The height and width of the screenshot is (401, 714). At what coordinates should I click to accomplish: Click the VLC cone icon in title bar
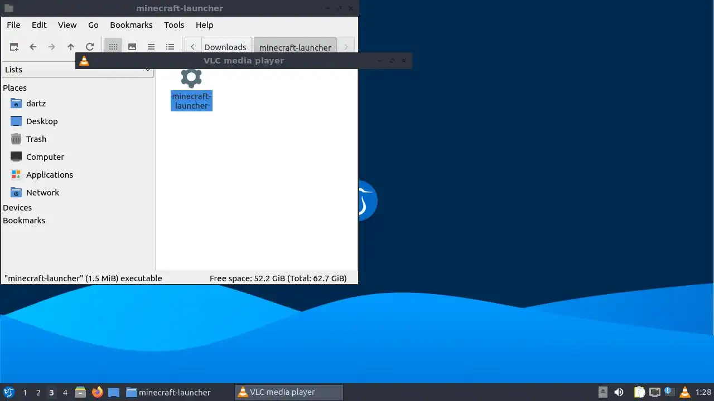[84, 61]
